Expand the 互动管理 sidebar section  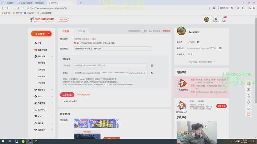pos(52,103)
